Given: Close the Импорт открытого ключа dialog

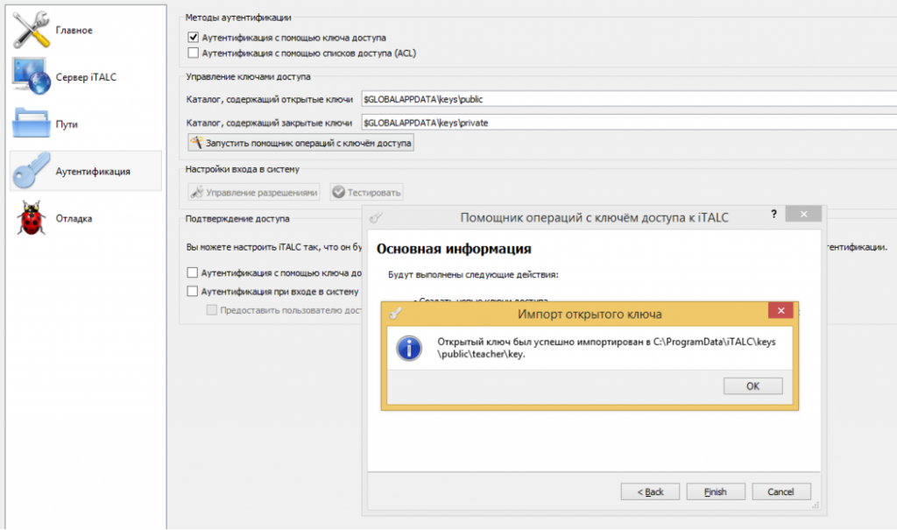Looking at the screenshot, I should [780, 310].
